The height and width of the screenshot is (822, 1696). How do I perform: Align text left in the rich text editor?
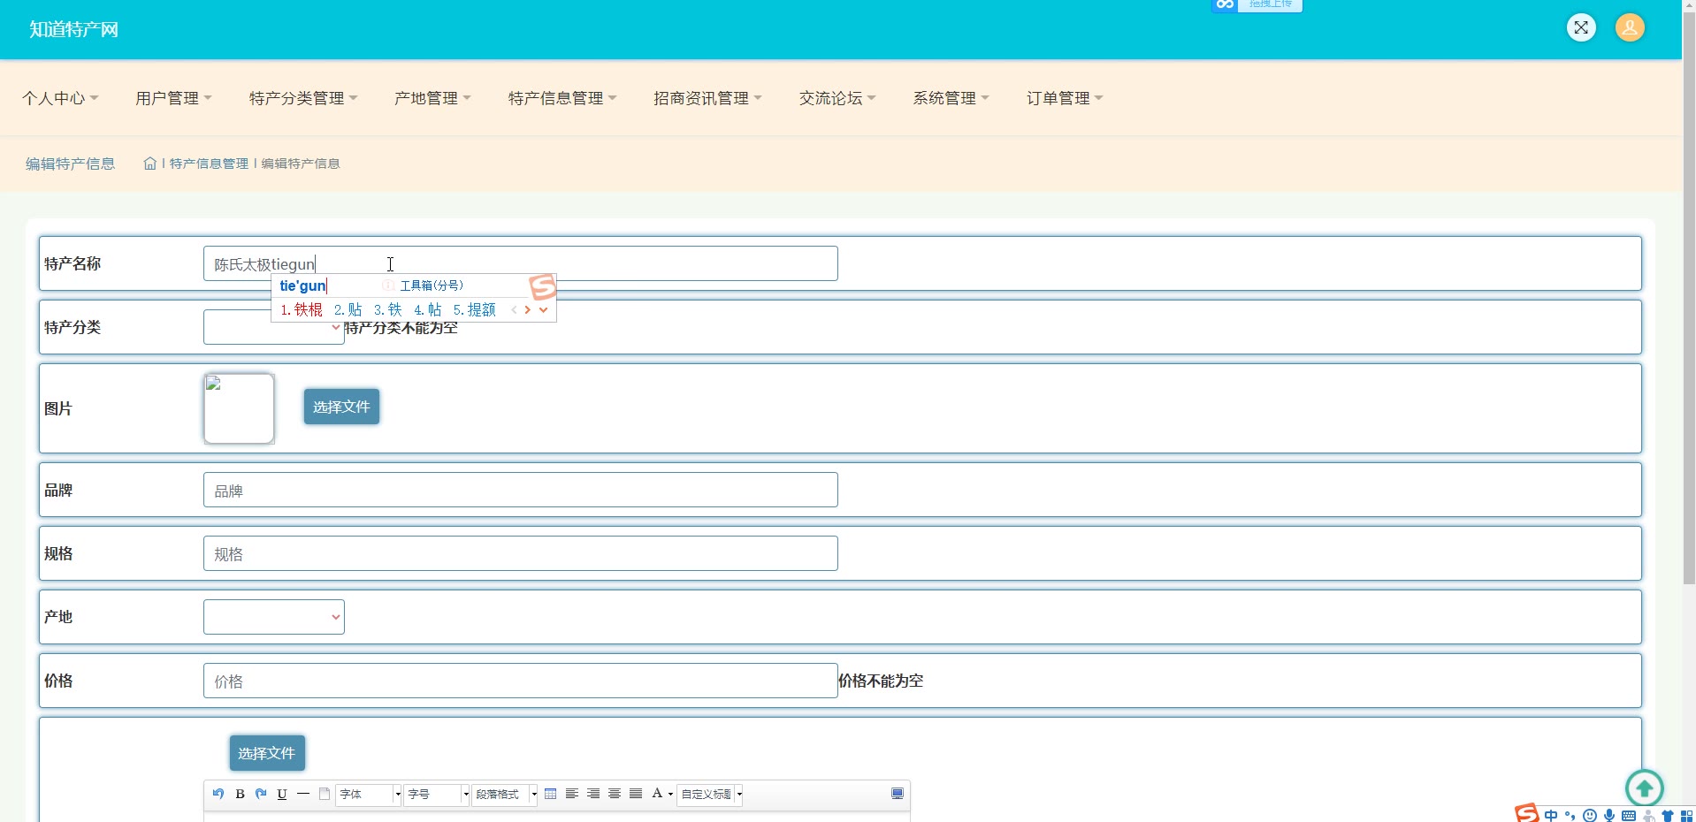coord(572,794)
